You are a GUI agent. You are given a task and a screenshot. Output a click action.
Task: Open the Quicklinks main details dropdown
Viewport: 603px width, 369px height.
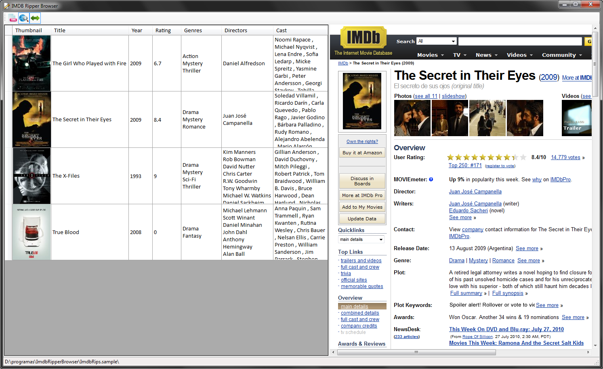click(361, 239)
